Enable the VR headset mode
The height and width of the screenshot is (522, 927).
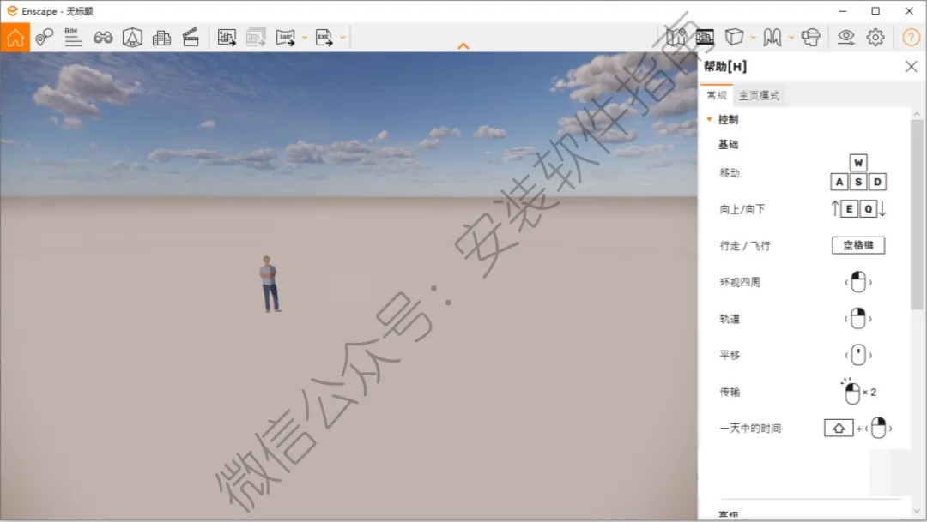810,38
